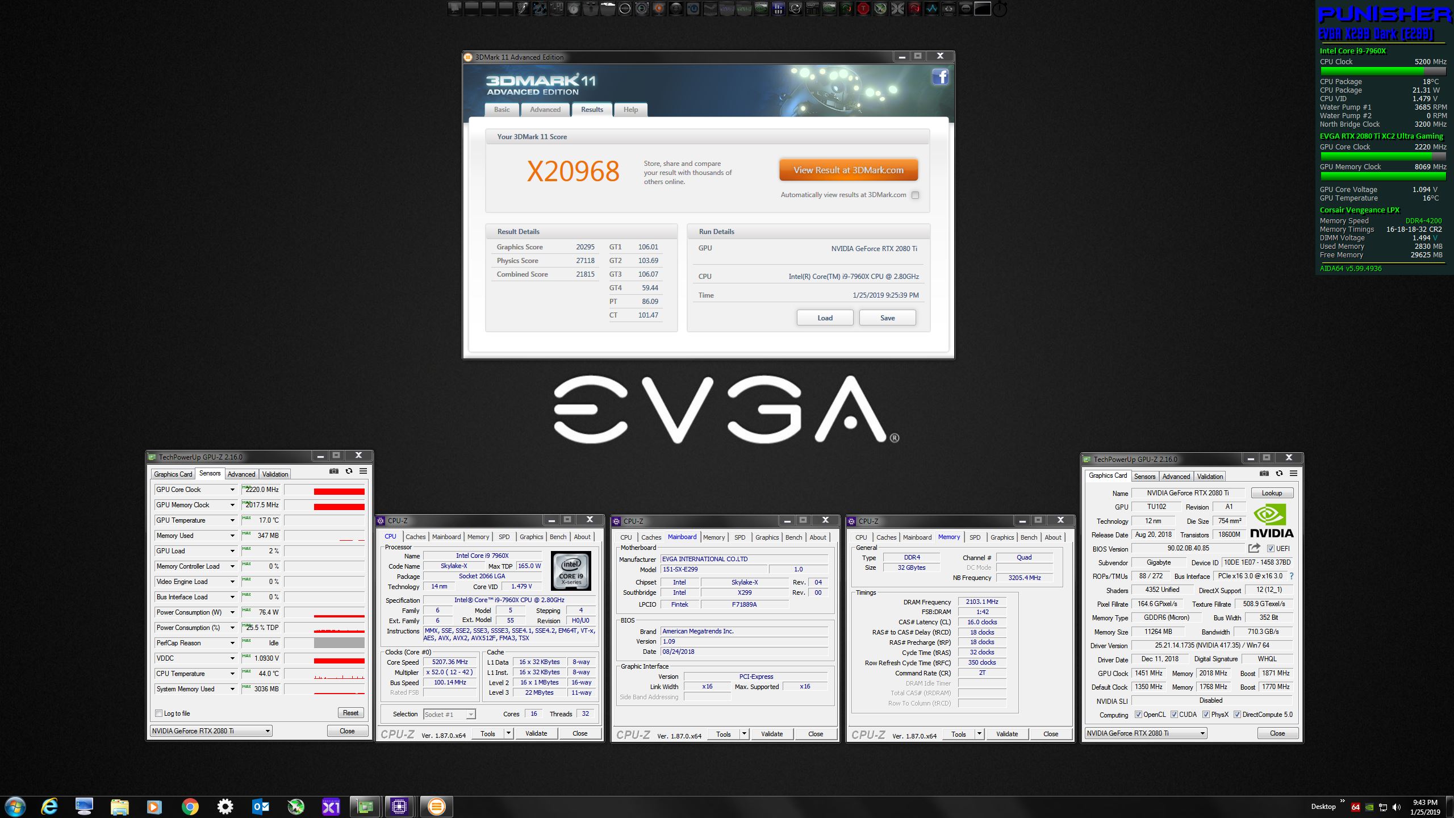Open Outlook from the taskbar
The image size is (1454, 818).
[261, 807]
